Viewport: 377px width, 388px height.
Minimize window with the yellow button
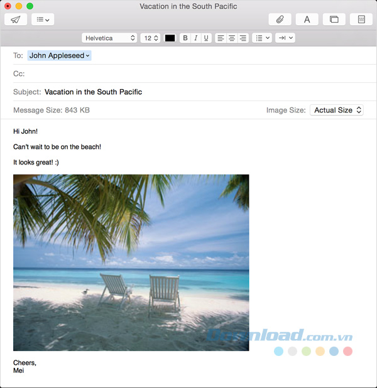tap(19, 6)
